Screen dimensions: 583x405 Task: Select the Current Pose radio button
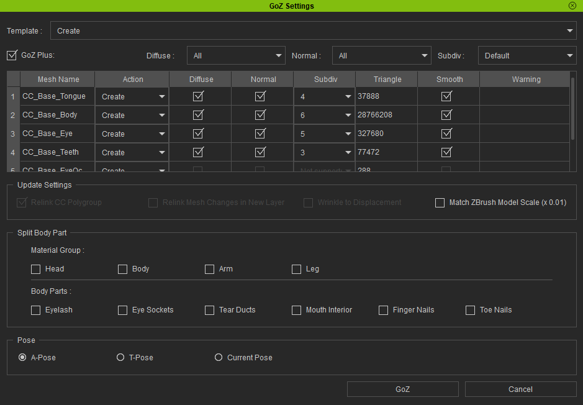tap(219, 357)
